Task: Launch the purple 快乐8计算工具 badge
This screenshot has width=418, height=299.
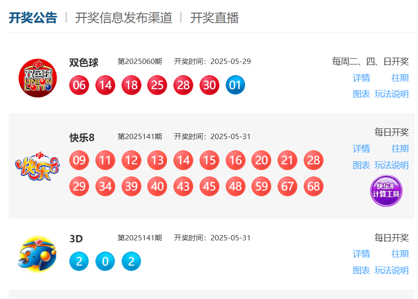Action: 386,190
